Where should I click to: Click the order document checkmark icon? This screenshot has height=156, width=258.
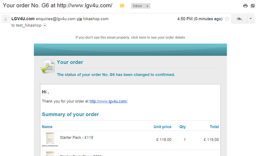(48, 66)
